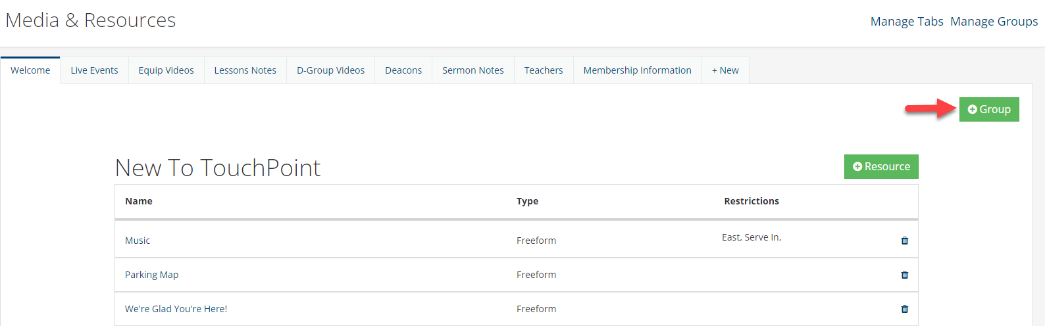Select the Teachers tab

click(544, 70)
